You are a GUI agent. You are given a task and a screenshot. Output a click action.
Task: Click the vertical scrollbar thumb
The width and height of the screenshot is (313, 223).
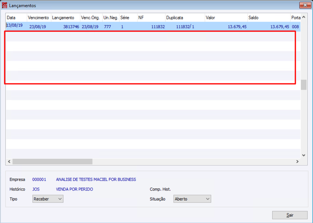point(304,85)
